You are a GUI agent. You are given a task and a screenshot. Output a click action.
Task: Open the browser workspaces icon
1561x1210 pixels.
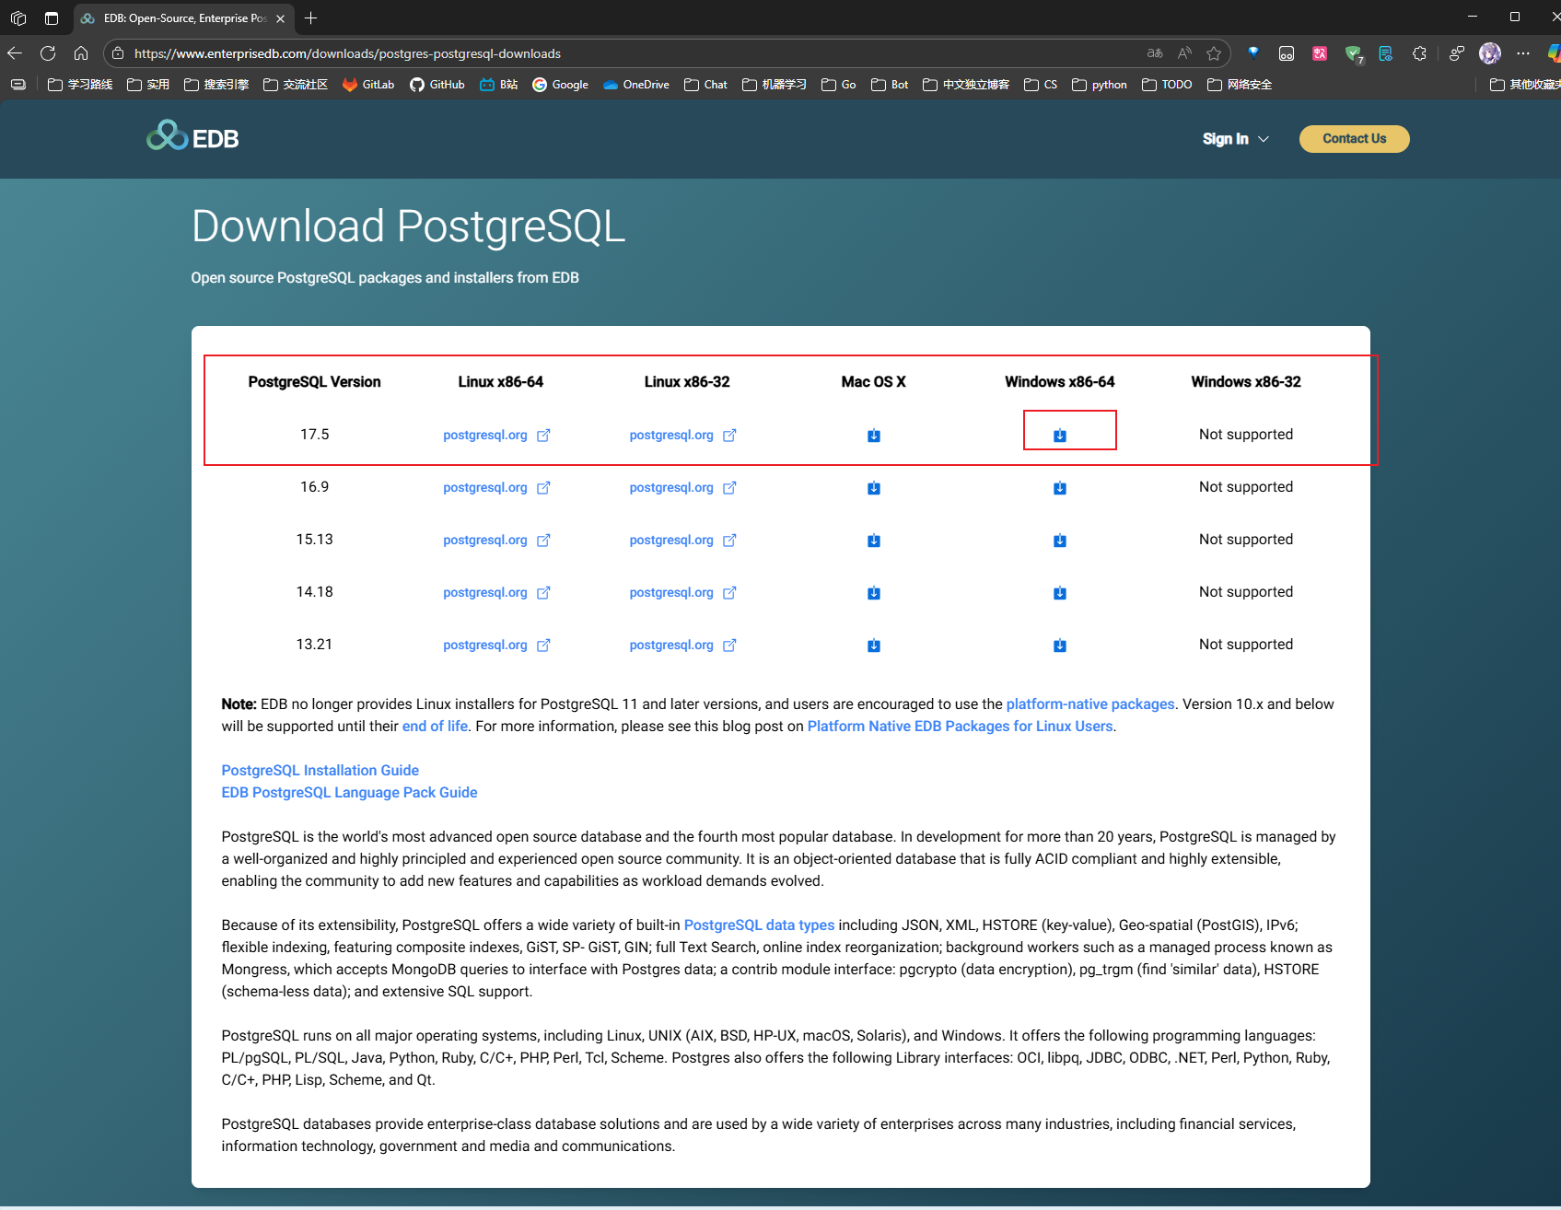[18, 18]
